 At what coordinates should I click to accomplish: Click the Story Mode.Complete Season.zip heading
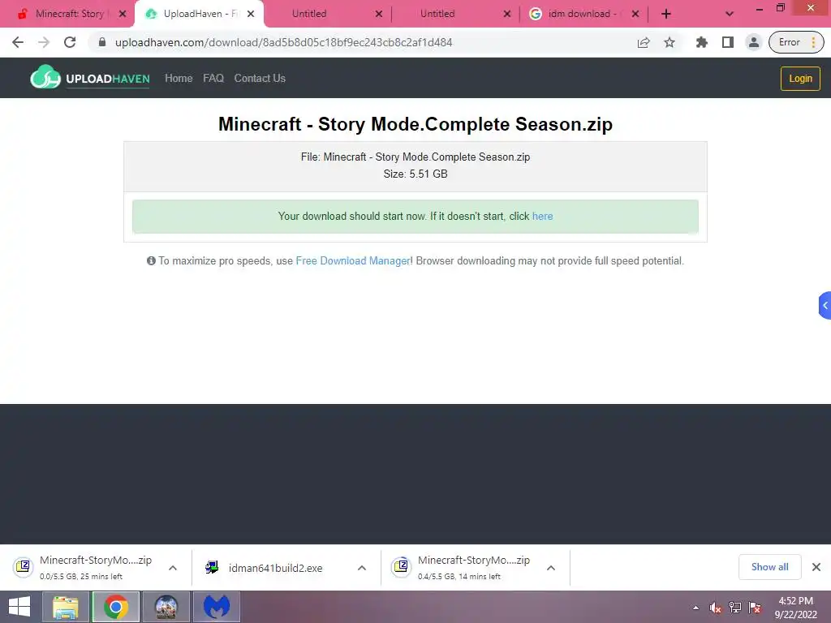point(415,124)
